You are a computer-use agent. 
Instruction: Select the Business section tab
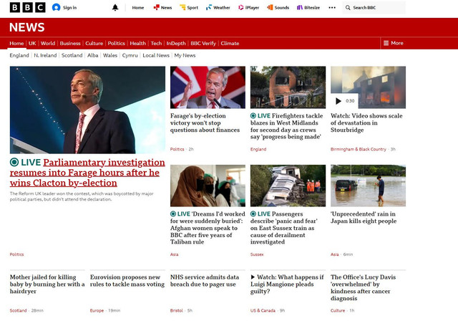click(x=70, y=43)
